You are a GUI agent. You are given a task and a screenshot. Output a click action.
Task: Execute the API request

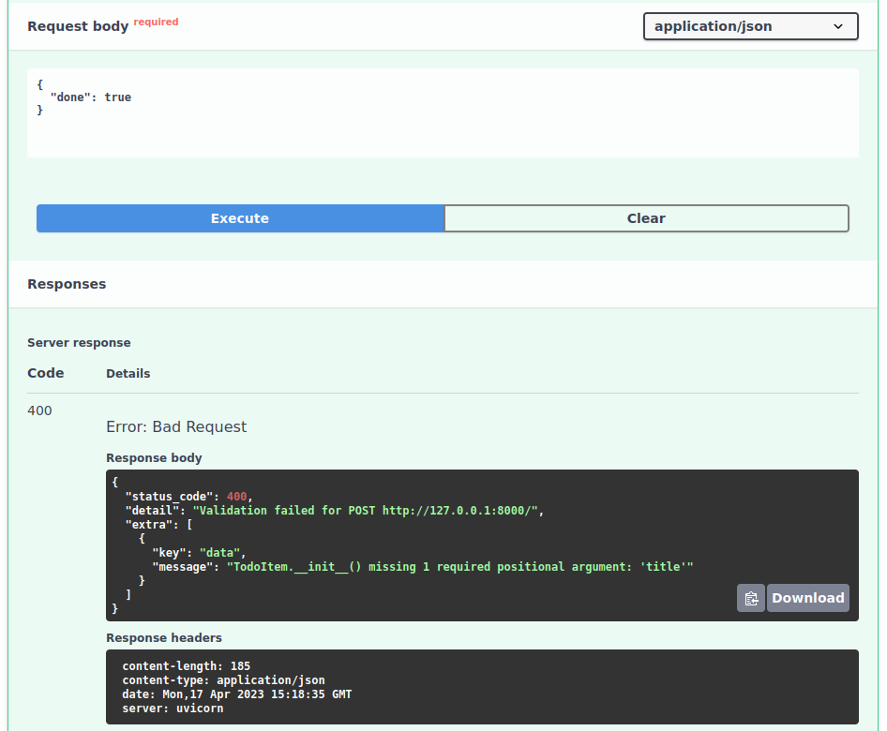[240, 218]
